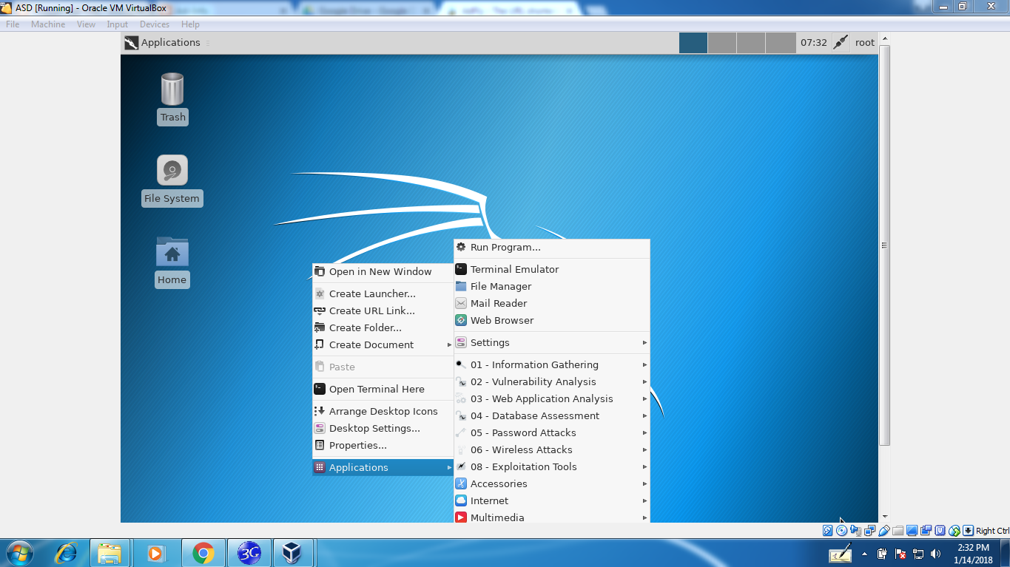Expand the Settings submenu arrow

coord(643,342)
